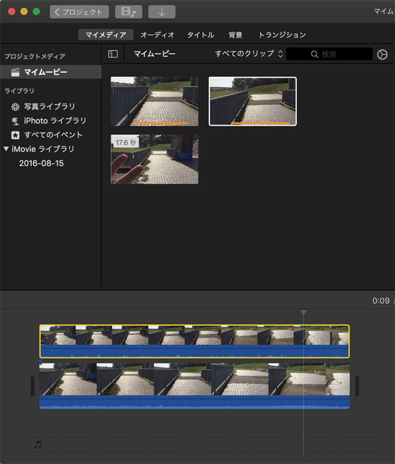
Task: Select the highlighted second clip thumbnail
Action: [x=253, y=101]
